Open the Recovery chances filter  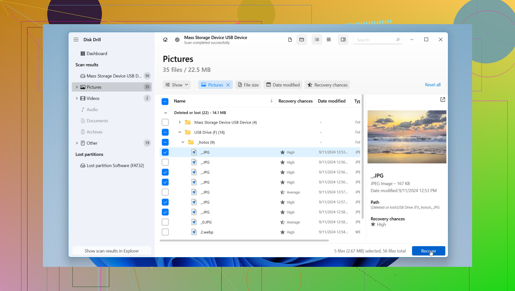(327, 85)
